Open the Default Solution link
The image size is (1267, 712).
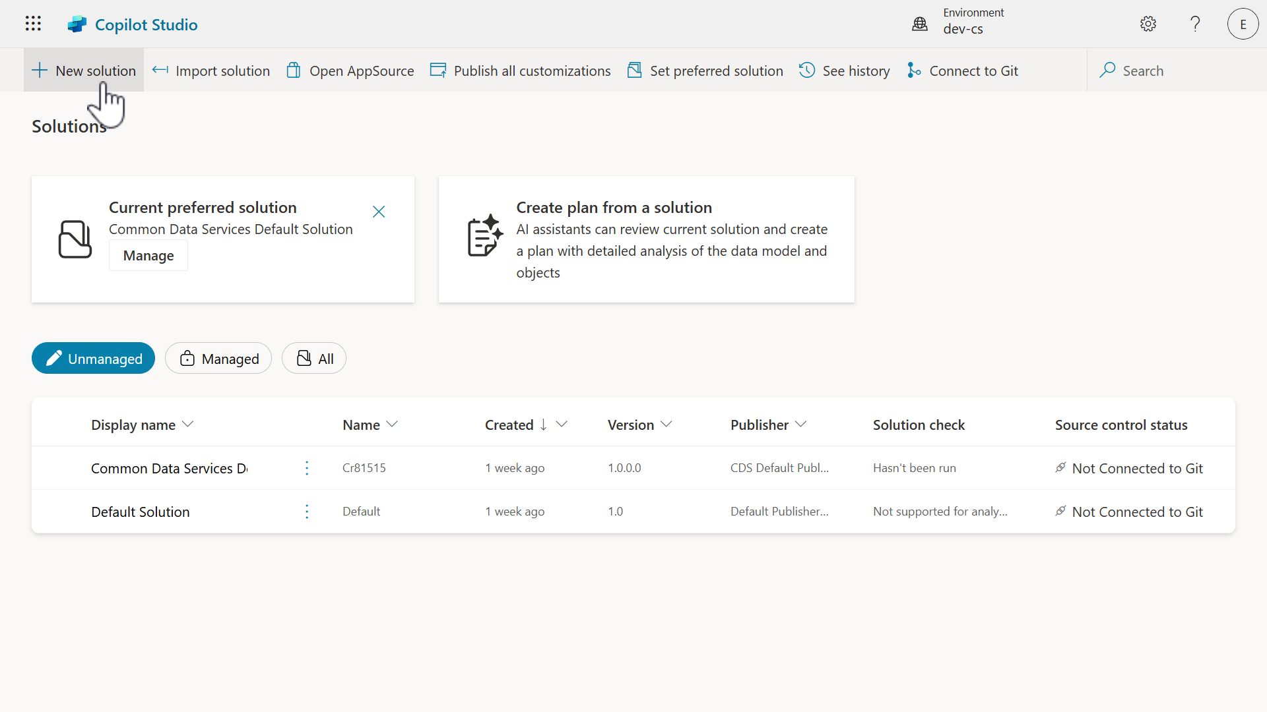click(141, 512)
